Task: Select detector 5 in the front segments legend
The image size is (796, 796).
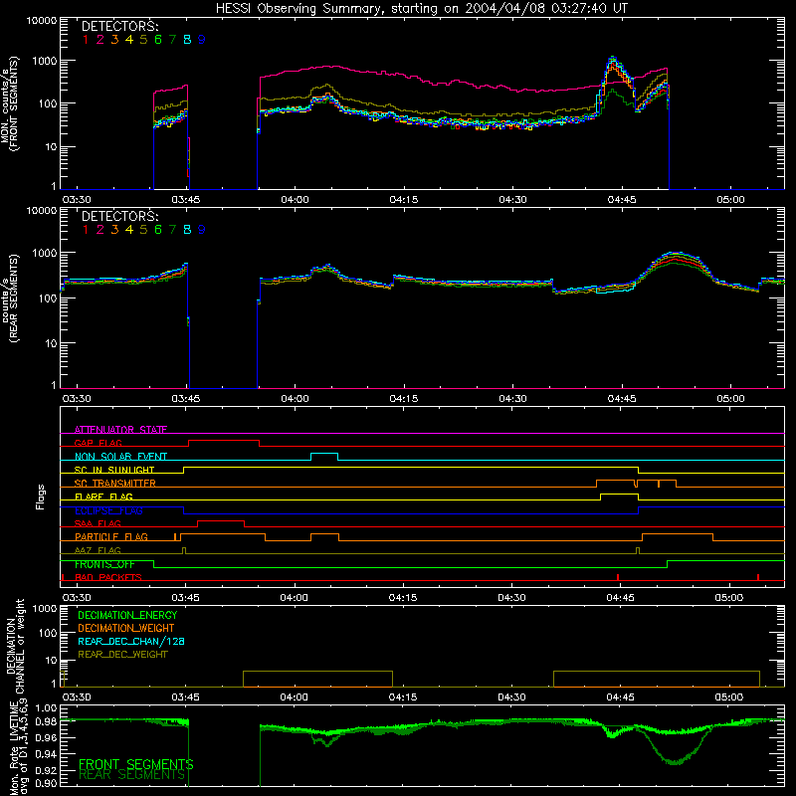Action: (x=143, y=40)
